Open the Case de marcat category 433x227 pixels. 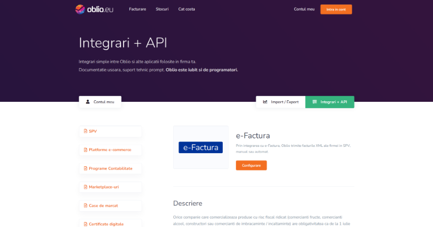coord(110,205)
